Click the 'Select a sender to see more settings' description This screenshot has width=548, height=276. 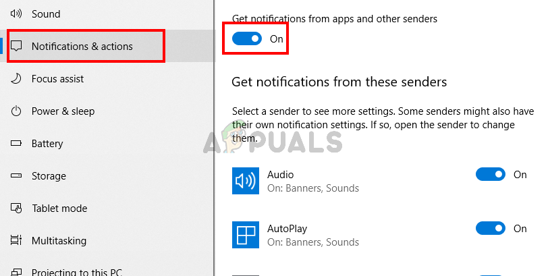click(x=383, y=125)
